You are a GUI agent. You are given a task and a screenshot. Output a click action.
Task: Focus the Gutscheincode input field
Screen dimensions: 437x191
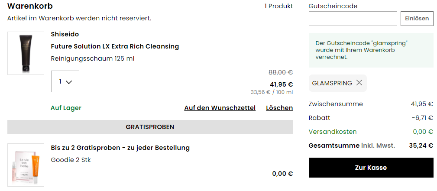pyautogui.click(x=353, y=19)
